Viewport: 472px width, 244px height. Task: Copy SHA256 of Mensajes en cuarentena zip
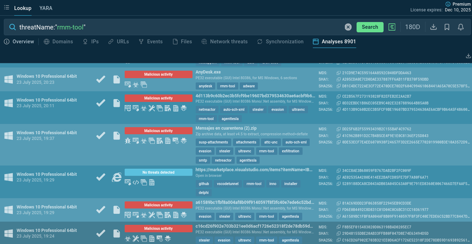[338, 142]
